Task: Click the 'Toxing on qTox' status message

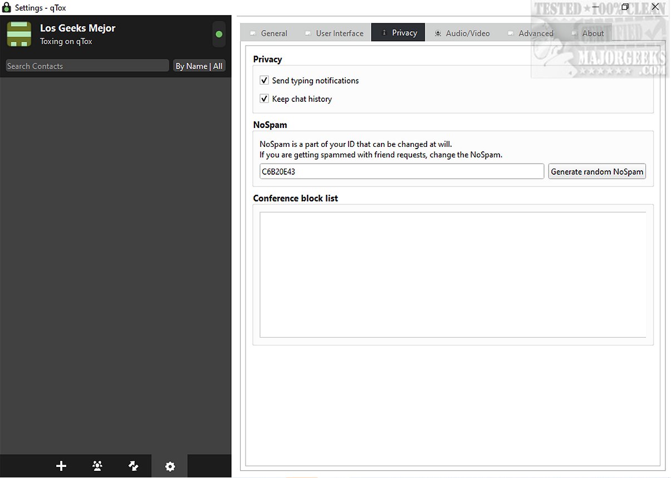Action: click(x=66, y=41)
